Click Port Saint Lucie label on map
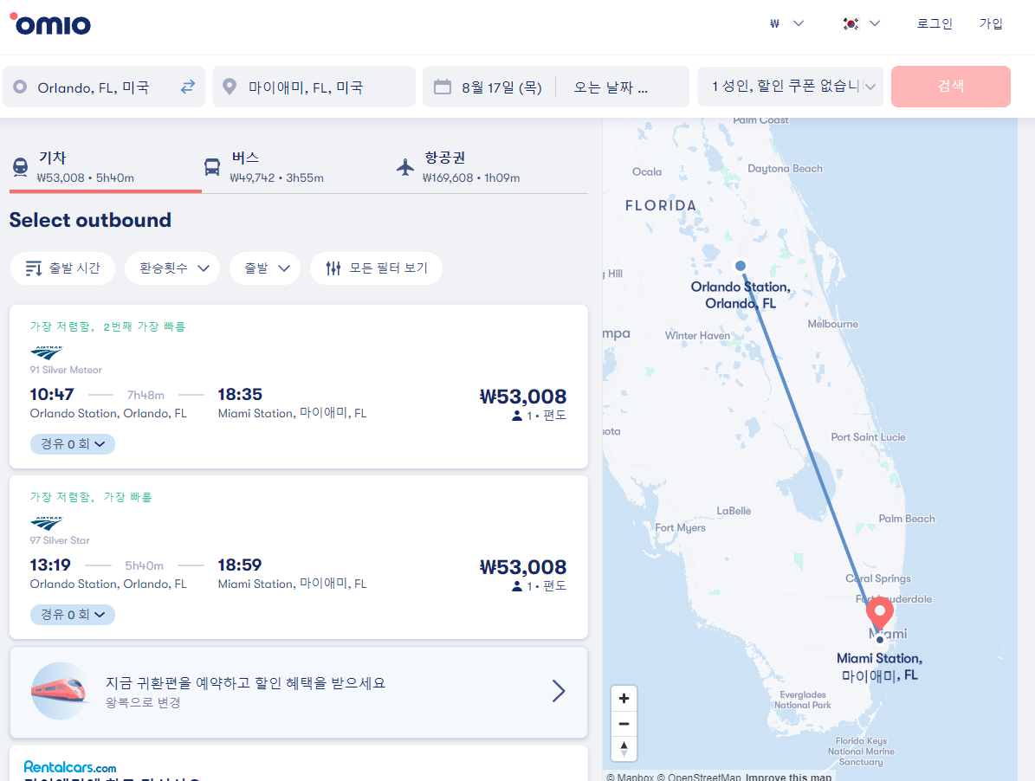 (x=868, y=437)
